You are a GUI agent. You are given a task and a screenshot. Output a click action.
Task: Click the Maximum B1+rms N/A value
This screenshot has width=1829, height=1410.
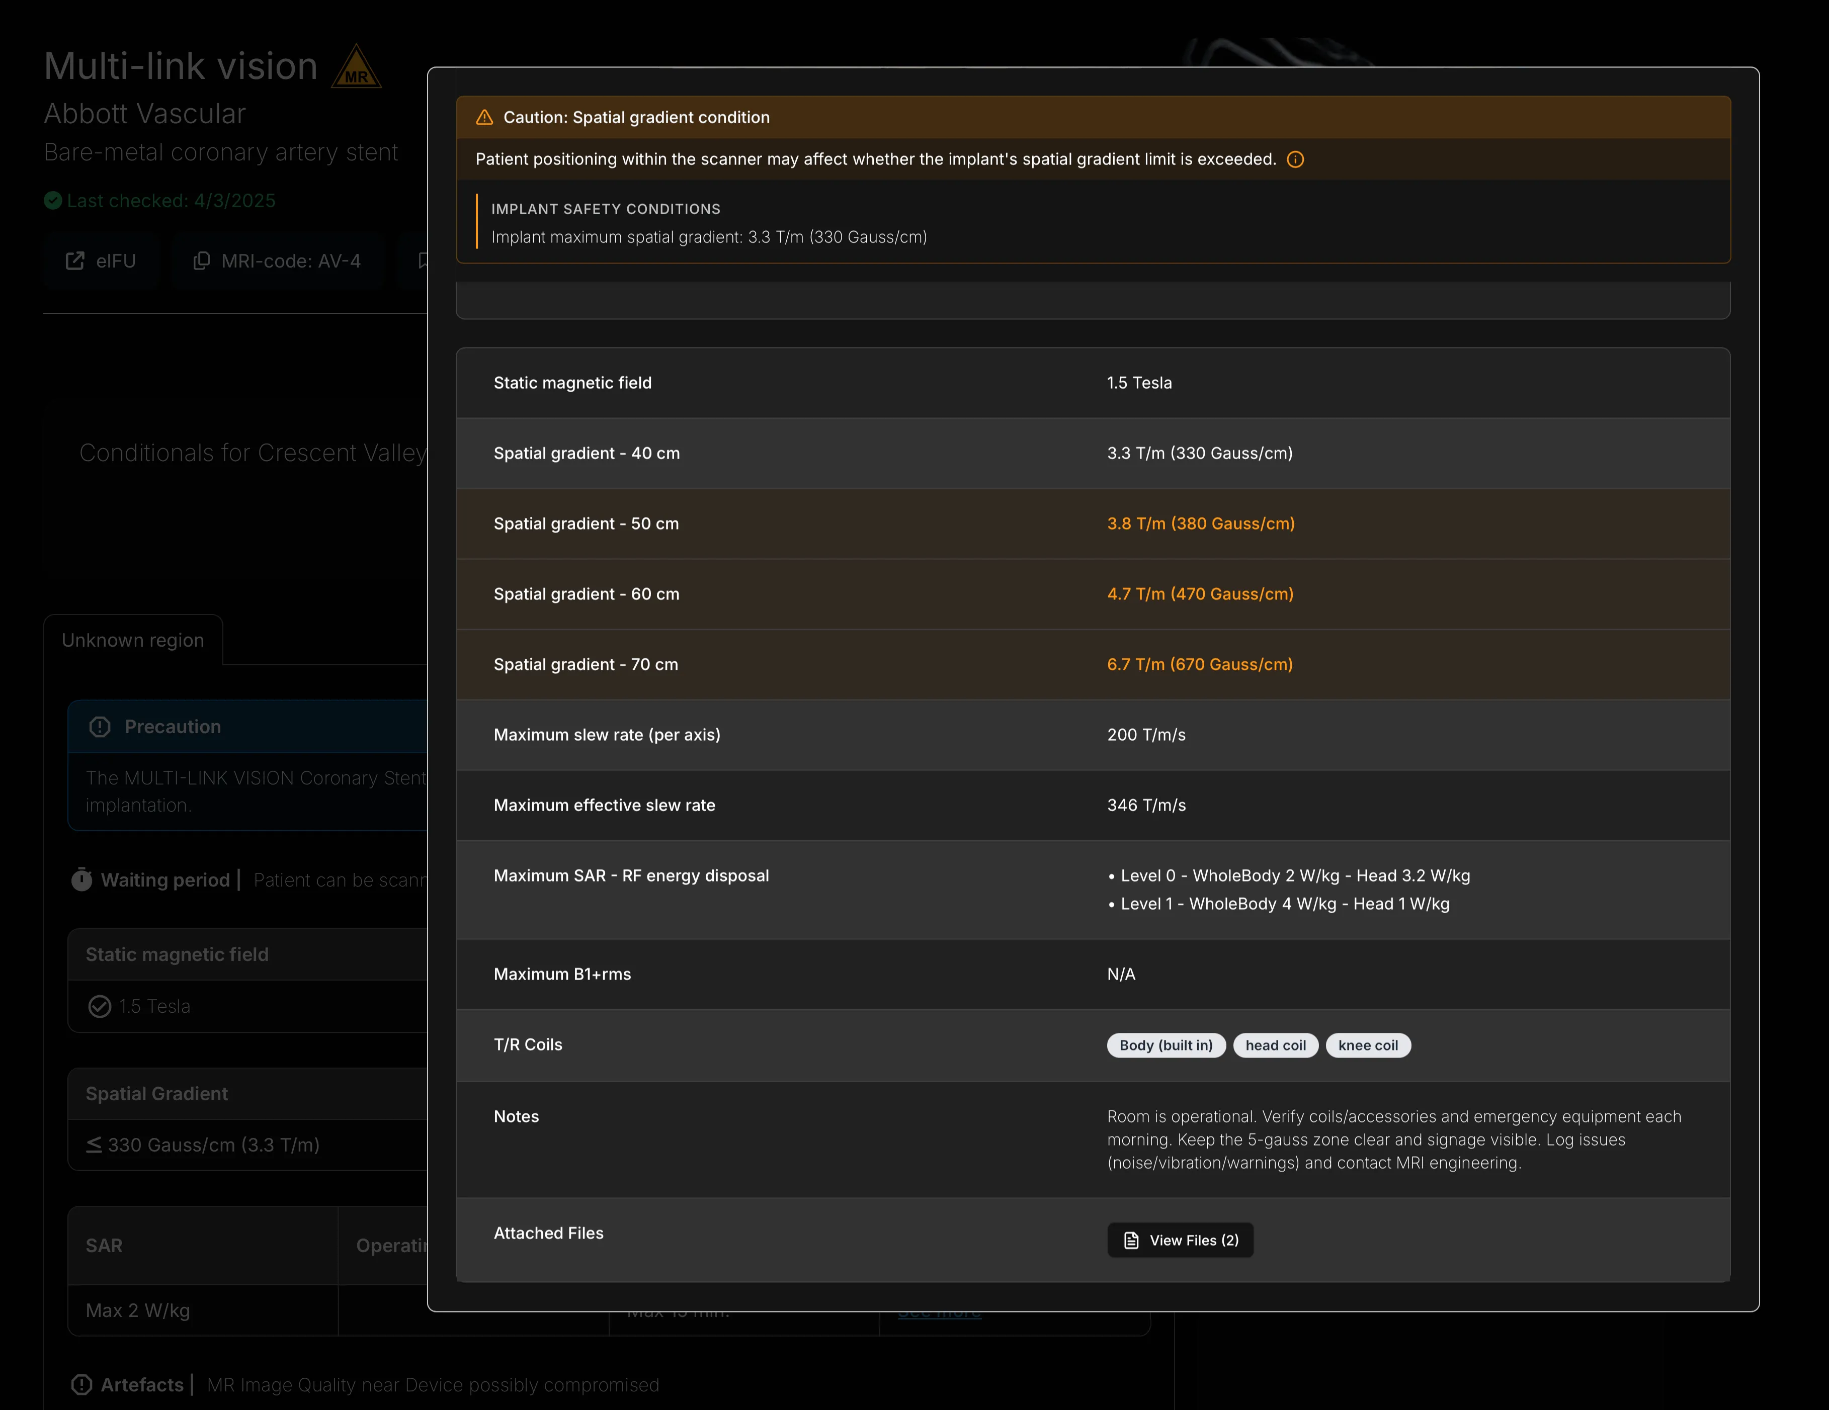click(1121, 974)
